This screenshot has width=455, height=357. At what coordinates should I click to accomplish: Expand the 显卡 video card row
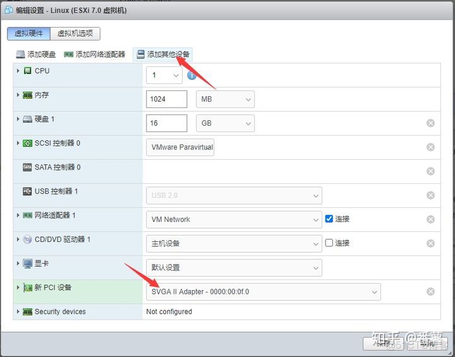point(18,263)
